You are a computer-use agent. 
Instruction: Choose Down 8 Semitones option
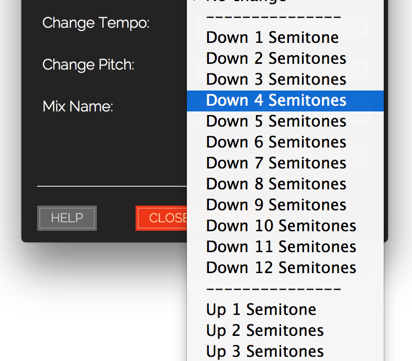pos(276,184)
